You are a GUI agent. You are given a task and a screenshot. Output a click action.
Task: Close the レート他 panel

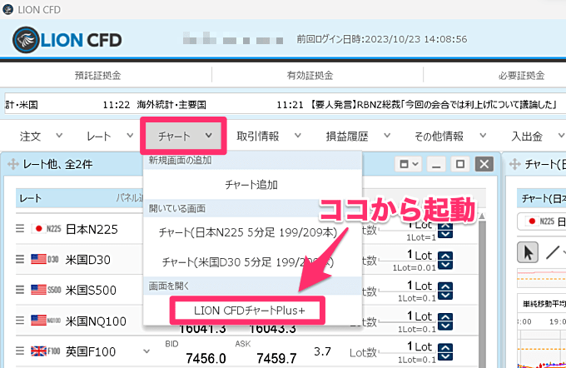[x=484, y=164]
